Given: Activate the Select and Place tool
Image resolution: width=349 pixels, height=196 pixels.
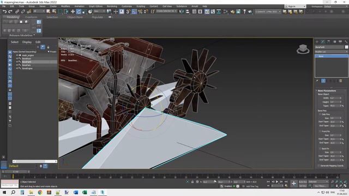Looking at the screenshot, I should click(90, 11).
